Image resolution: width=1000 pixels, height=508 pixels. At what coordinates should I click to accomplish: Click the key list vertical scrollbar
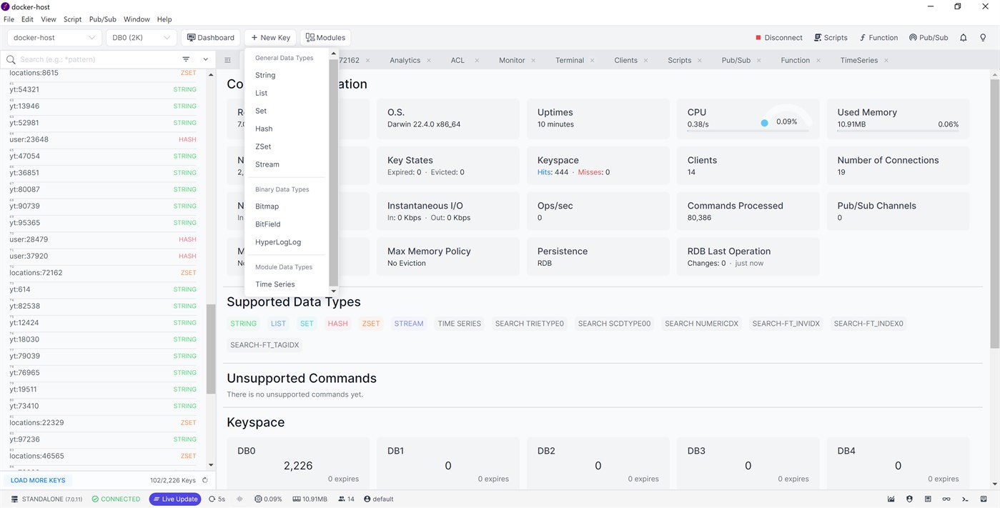[211, 349]
